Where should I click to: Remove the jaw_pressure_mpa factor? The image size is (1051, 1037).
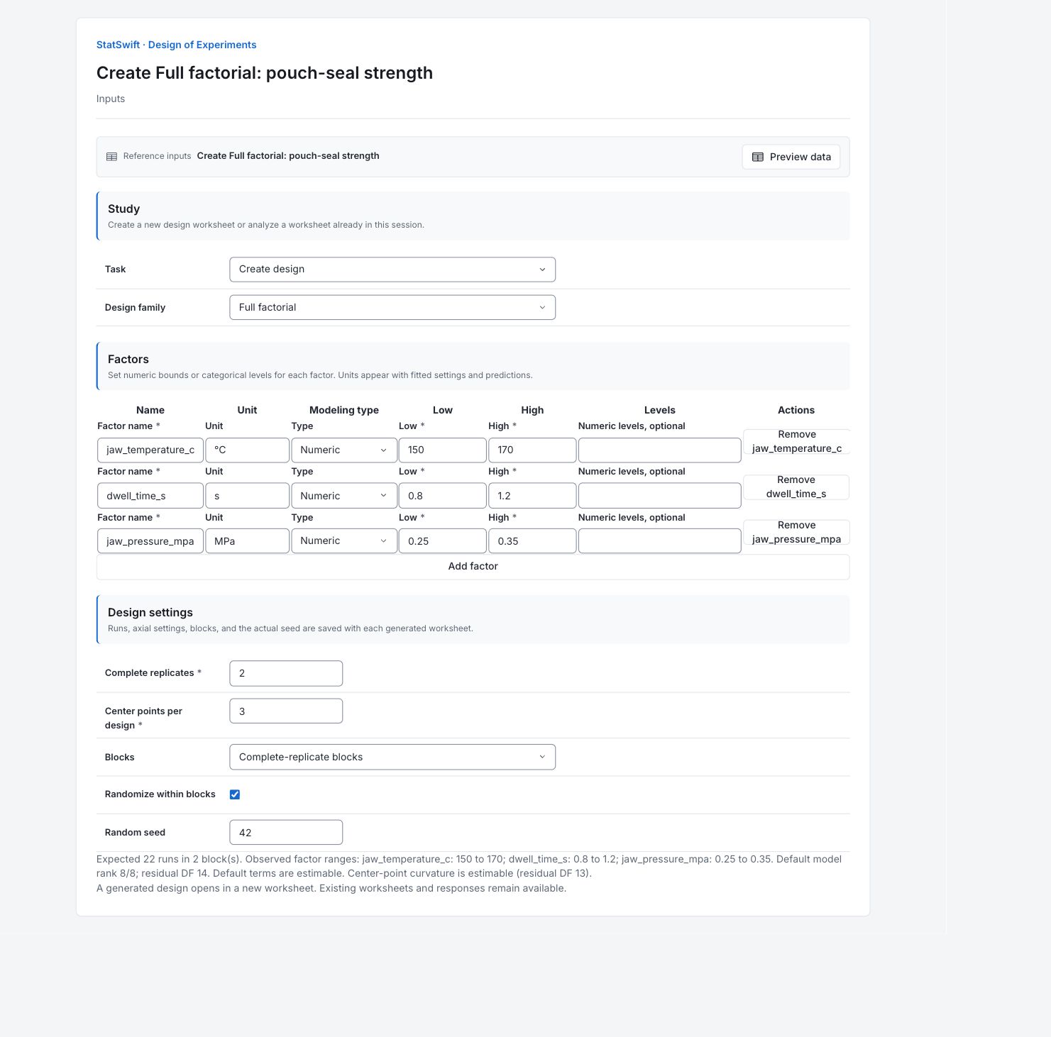796,532
